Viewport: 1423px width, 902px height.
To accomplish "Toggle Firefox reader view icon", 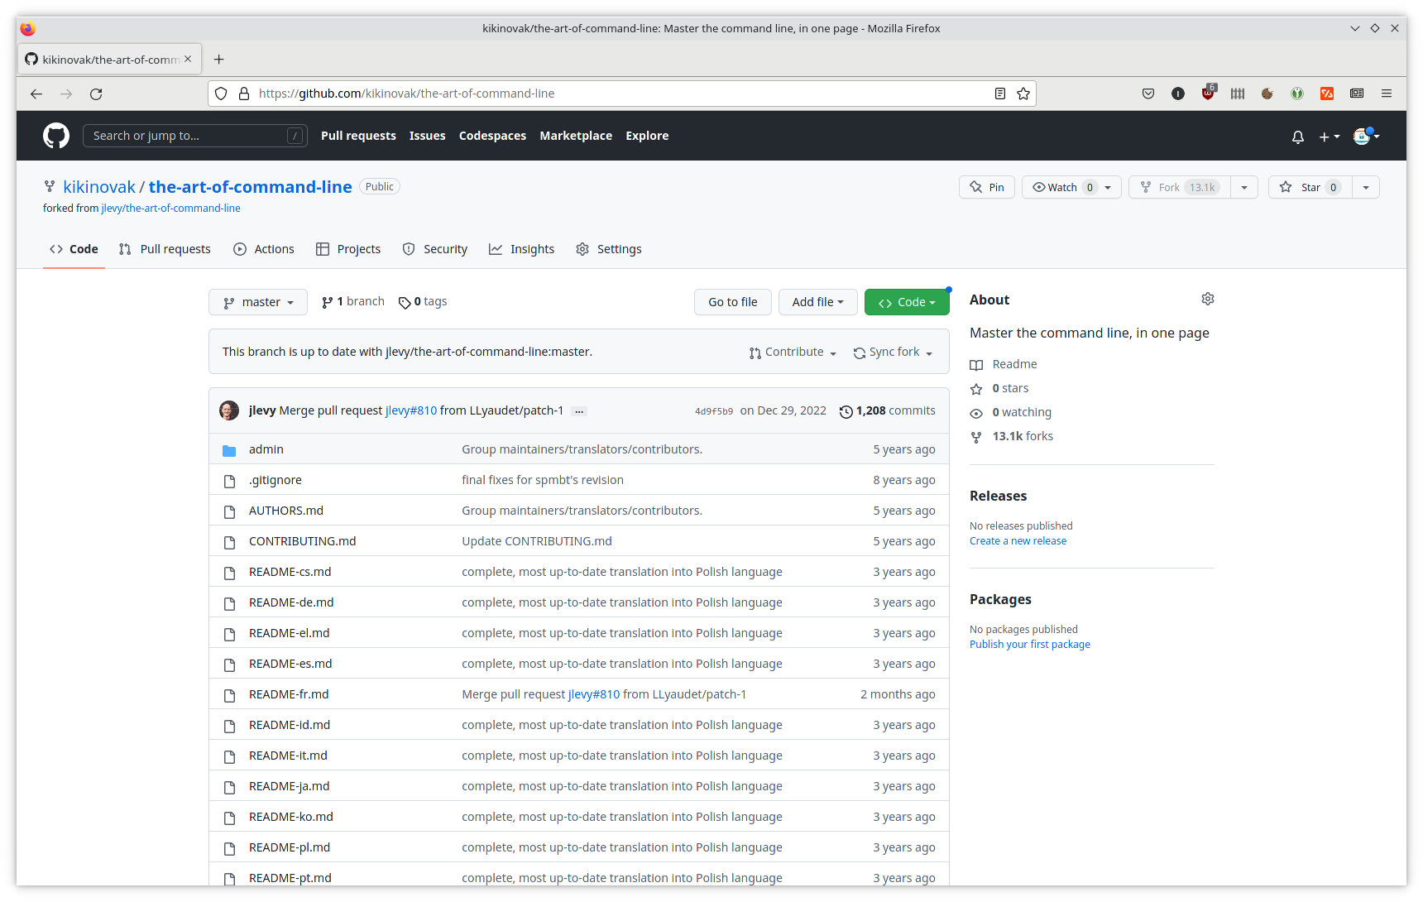I will [999, 94].
